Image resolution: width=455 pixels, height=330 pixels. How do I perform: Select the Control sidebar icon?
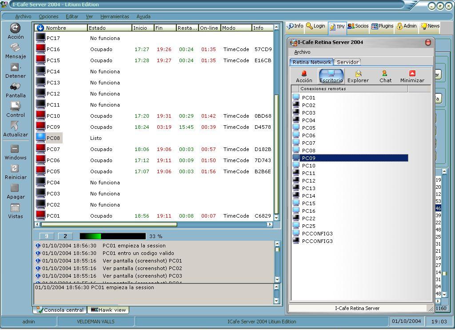pos(15,106)
